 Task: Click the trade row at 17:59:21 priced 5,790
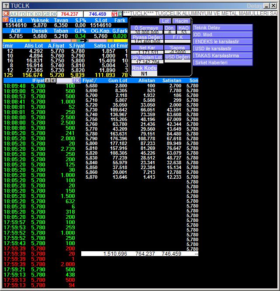39,270
